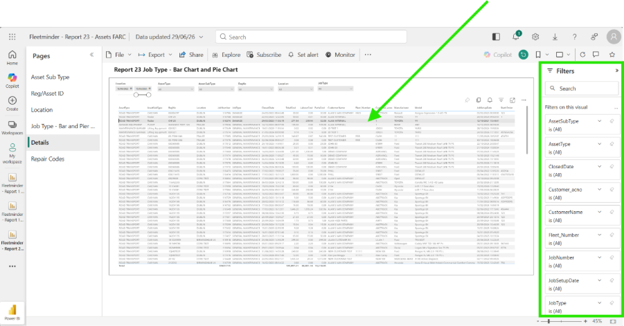This screenshot has height=326, width=624.
Task: Click the Filters pane search box
Action: pos(582,89)
